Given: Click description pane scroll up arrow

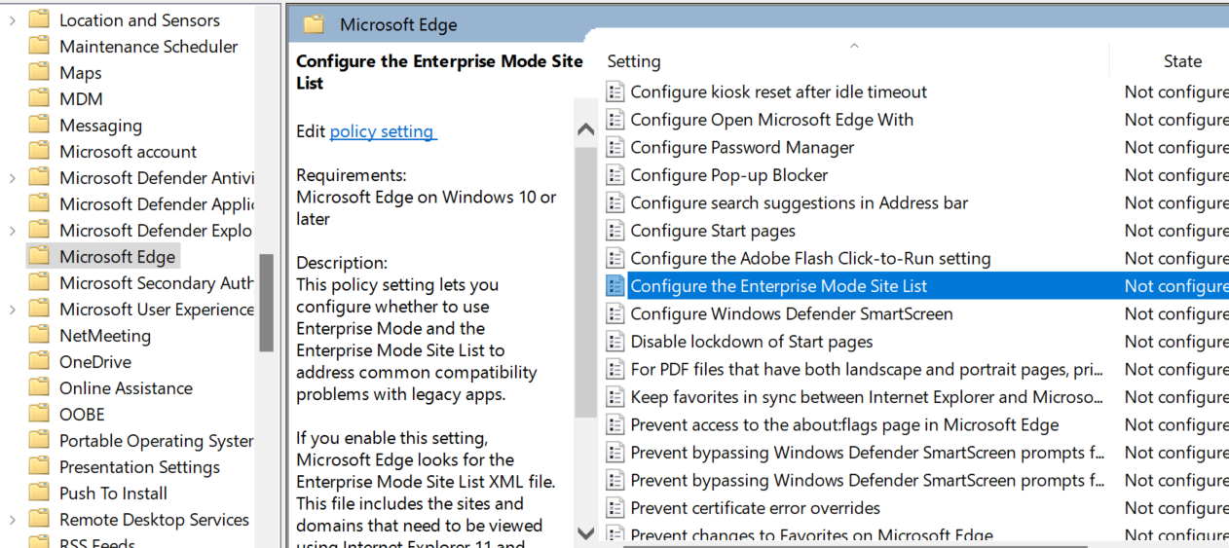Looking at the screenshot, I should 585,129.
